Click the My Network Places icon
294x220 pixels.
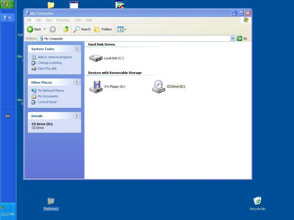[34, 91]
